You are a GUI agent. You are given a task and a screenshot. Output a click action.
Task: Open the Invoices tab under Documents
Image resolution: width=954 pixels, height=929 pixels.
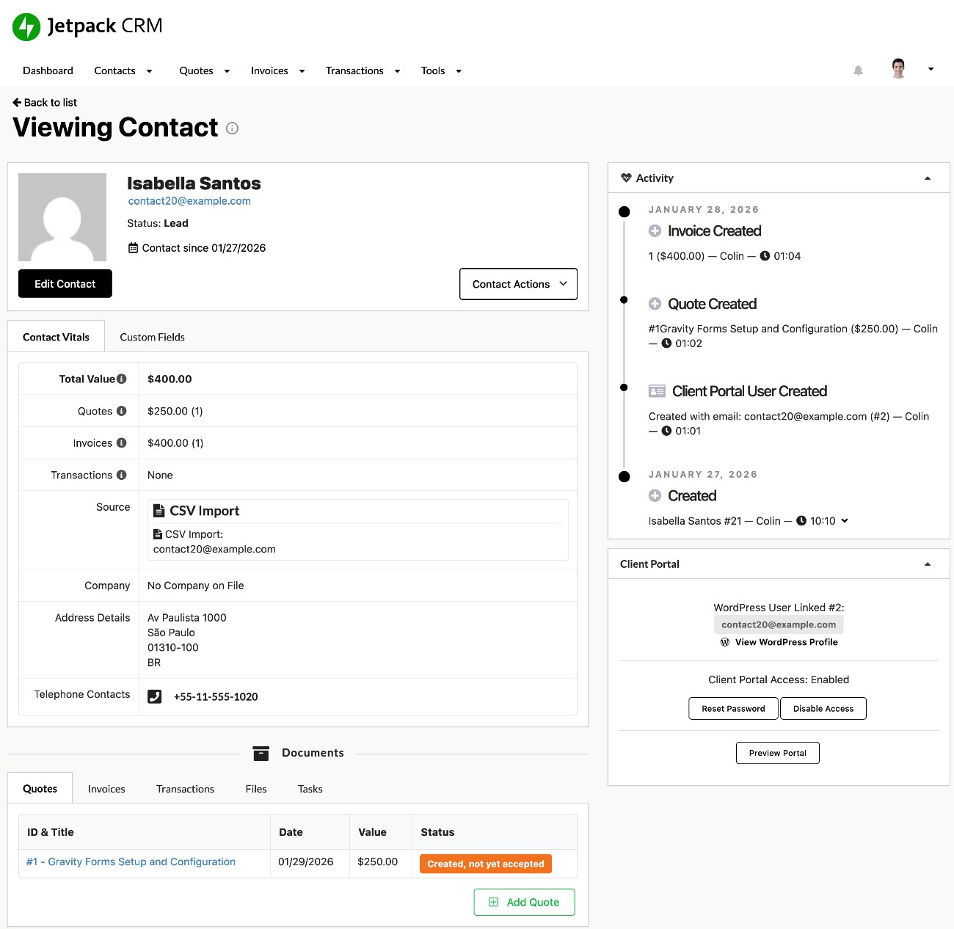(x=106, y=788)
